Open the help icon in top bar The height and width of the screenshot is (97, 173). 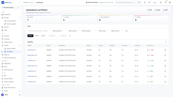point(149,2)
